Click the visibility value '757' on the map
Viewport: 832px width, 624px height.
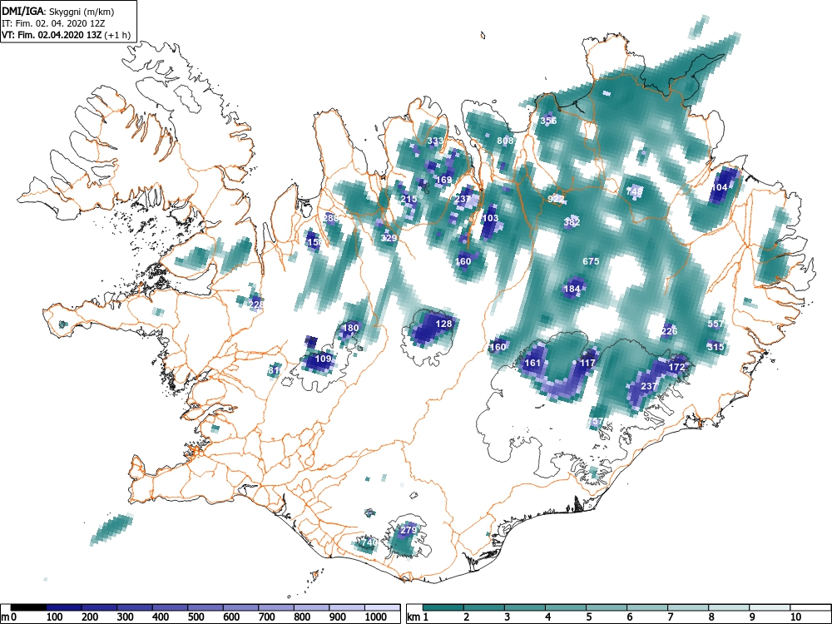[x=596, y=421]
